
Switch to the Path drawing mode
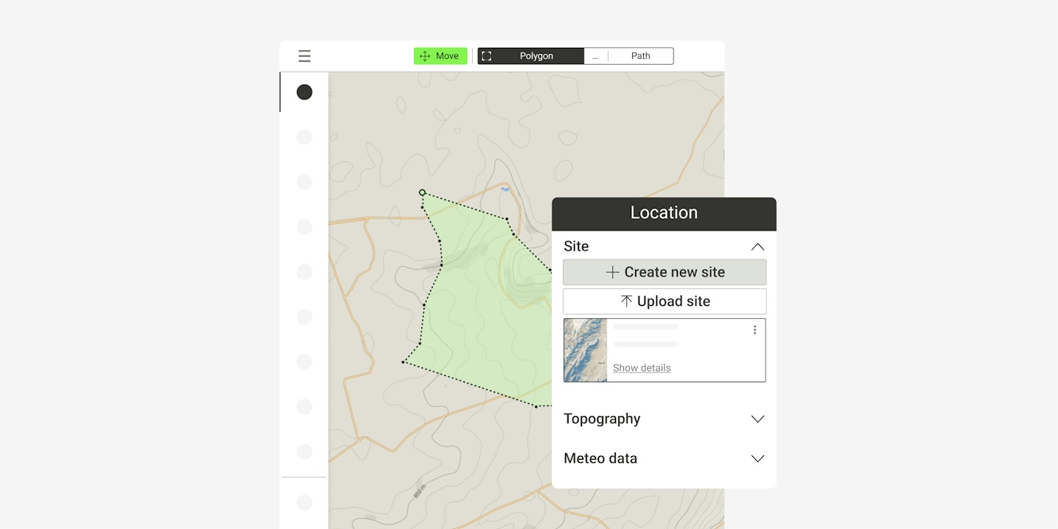(640, 56)
